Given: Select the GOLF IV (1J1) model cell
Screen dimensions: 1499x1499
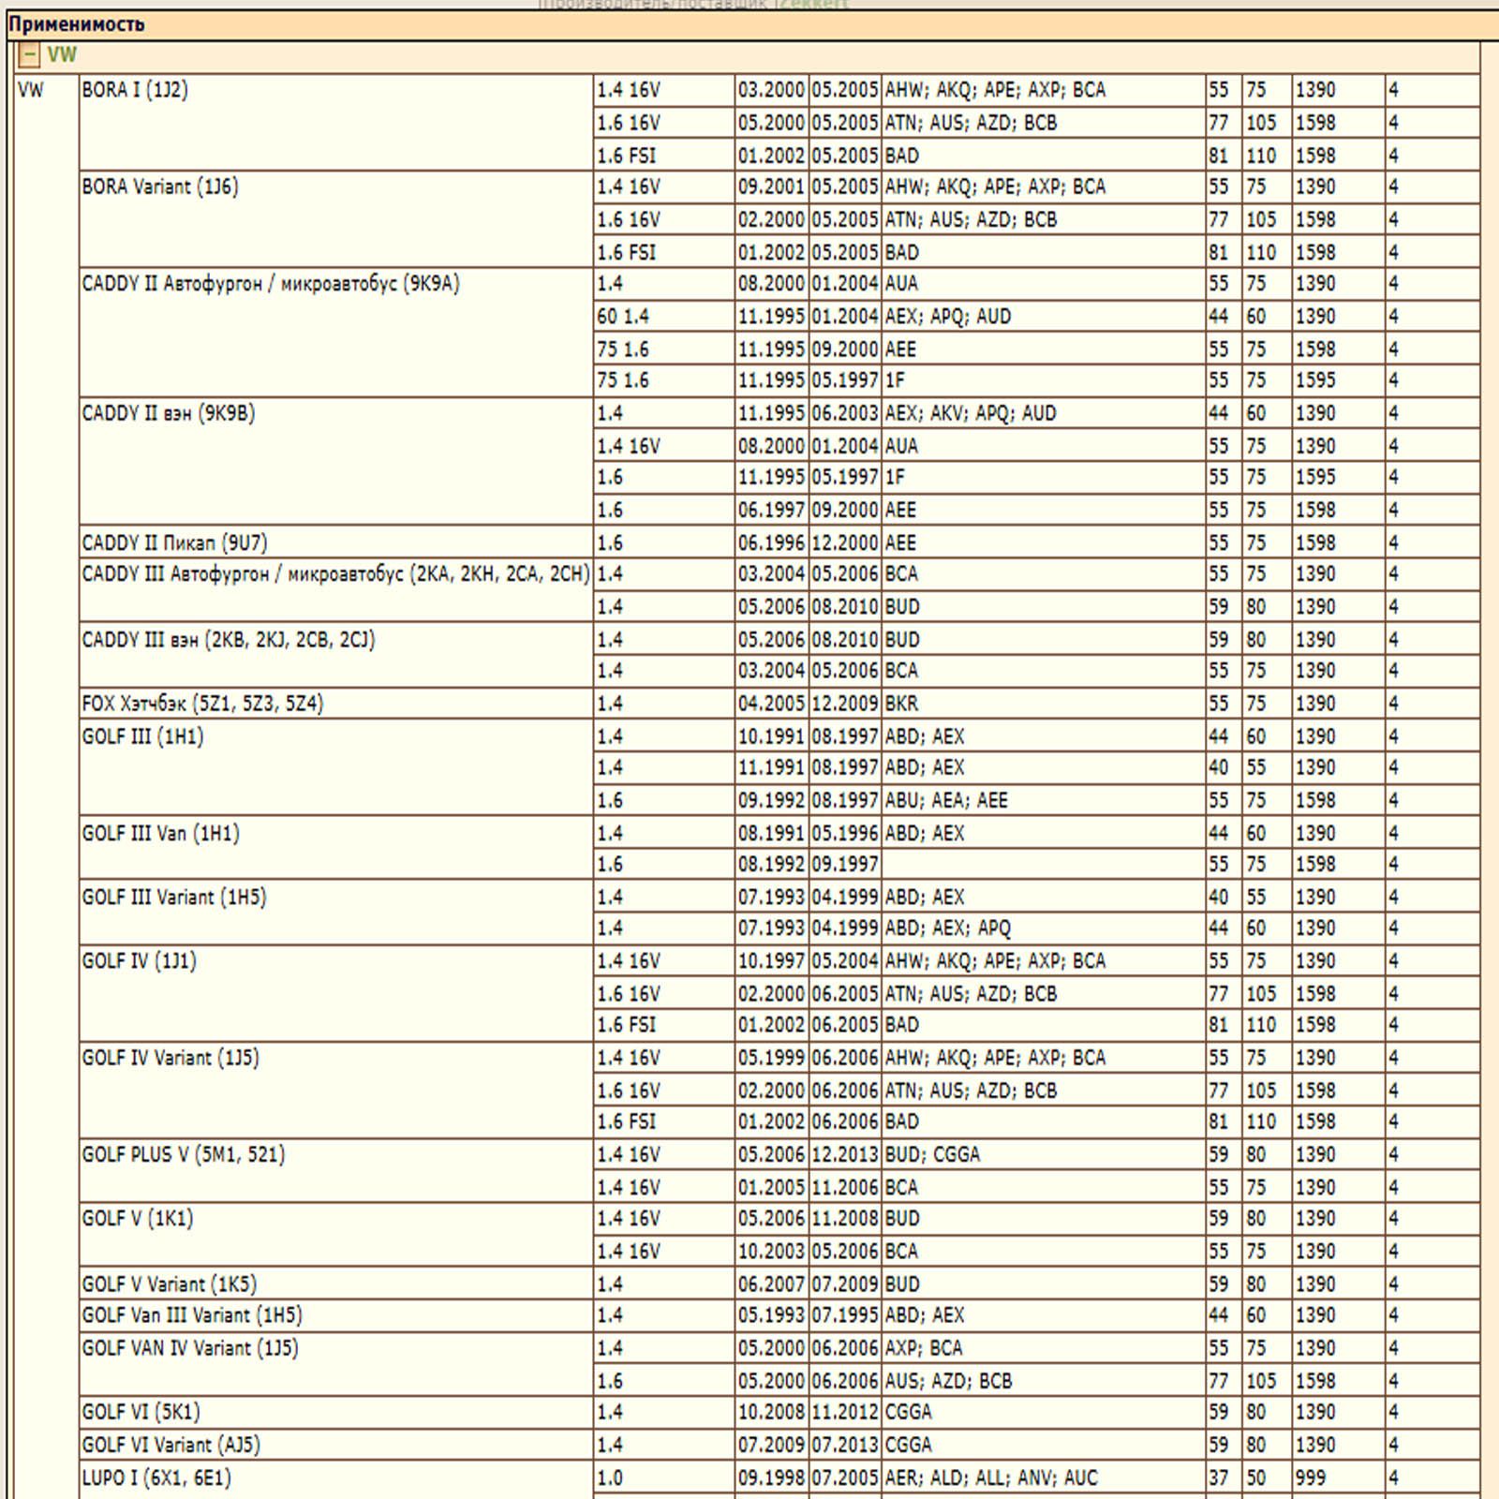Looking at the screenshot, I should pyautogui.click(x=139, y=961).
